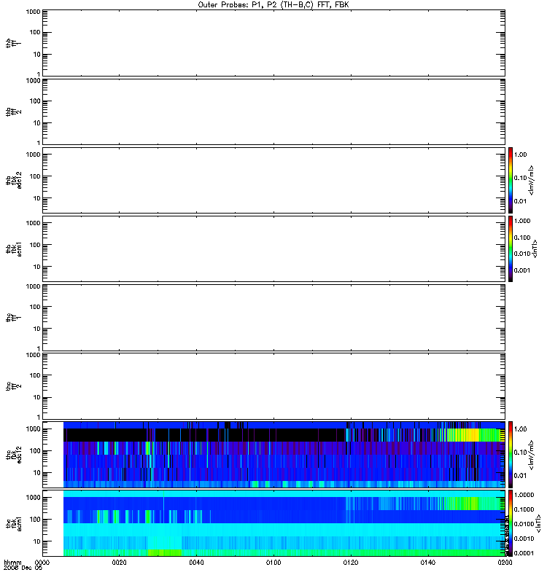The image size is (547, 583).
Task: Click the 'thb fbk edc12' y-axis label
Action: tap(13, 180)
